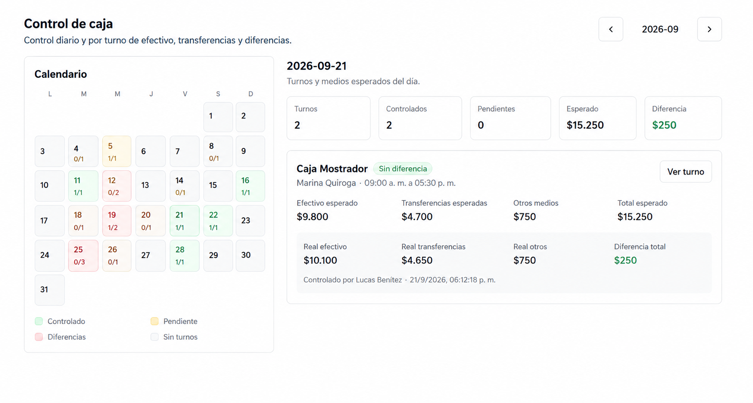Click the Sin turnos legend swatch
Viewport: 753px width, 403px height.
click(154, 337)
